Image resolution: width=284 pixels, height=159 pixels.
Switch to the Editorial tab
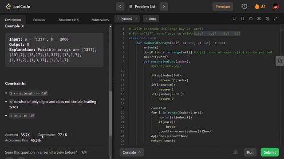[39, 20]
